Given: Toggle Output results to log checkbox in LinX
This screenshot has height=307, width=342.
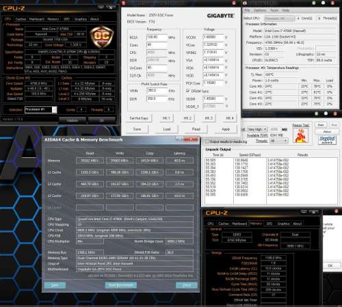Looking at the screenshot, I should [207, 142].
